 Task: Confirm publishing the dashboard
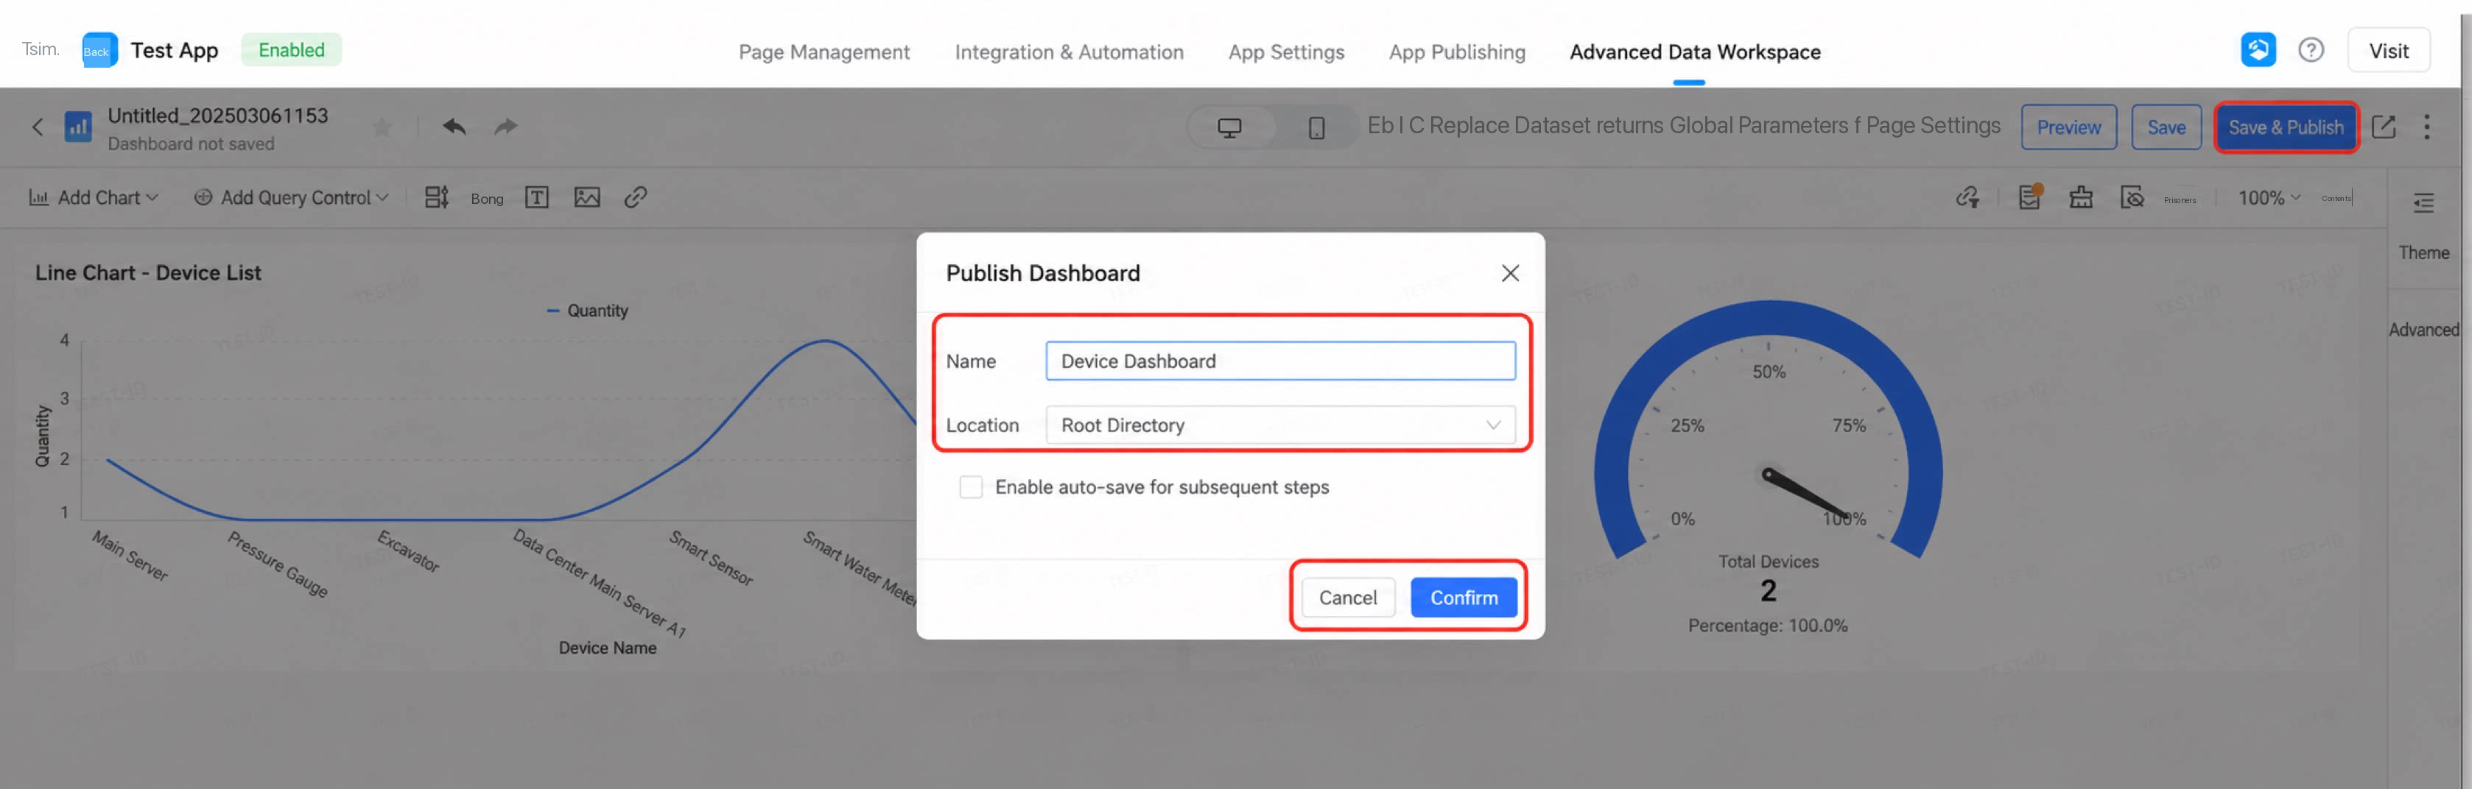click(x=1464, y=597)
